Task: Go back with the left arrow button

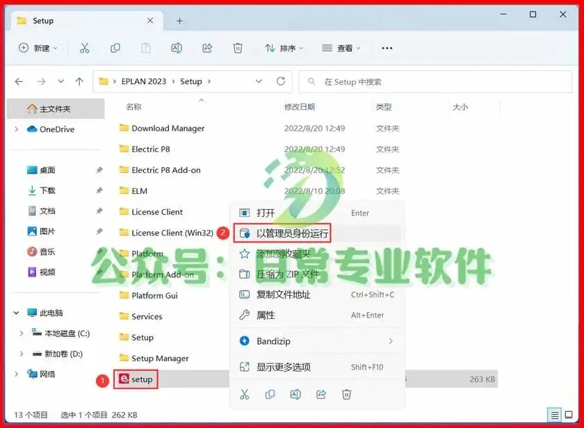Action: click(x=19, y=81)
